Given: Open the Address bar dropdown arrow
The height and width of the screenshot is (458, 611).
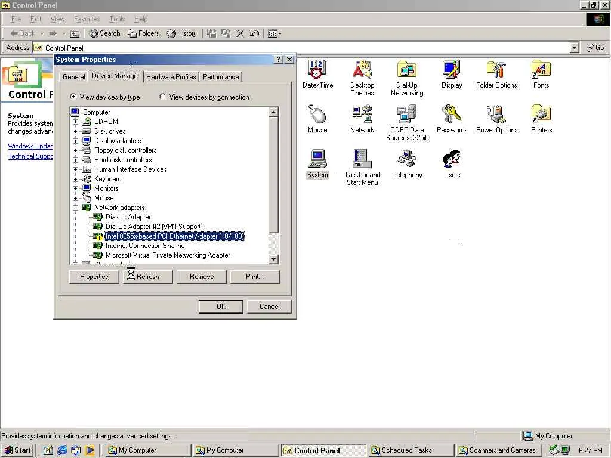Looking at the screenshot, I should (574, 48).
